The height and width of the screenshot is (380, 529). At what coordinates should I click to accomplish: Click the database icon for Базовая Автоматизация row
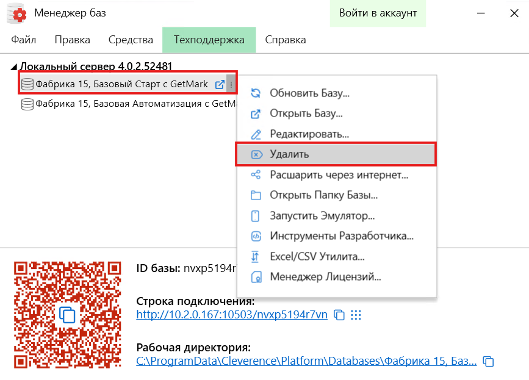coord(27,104)
